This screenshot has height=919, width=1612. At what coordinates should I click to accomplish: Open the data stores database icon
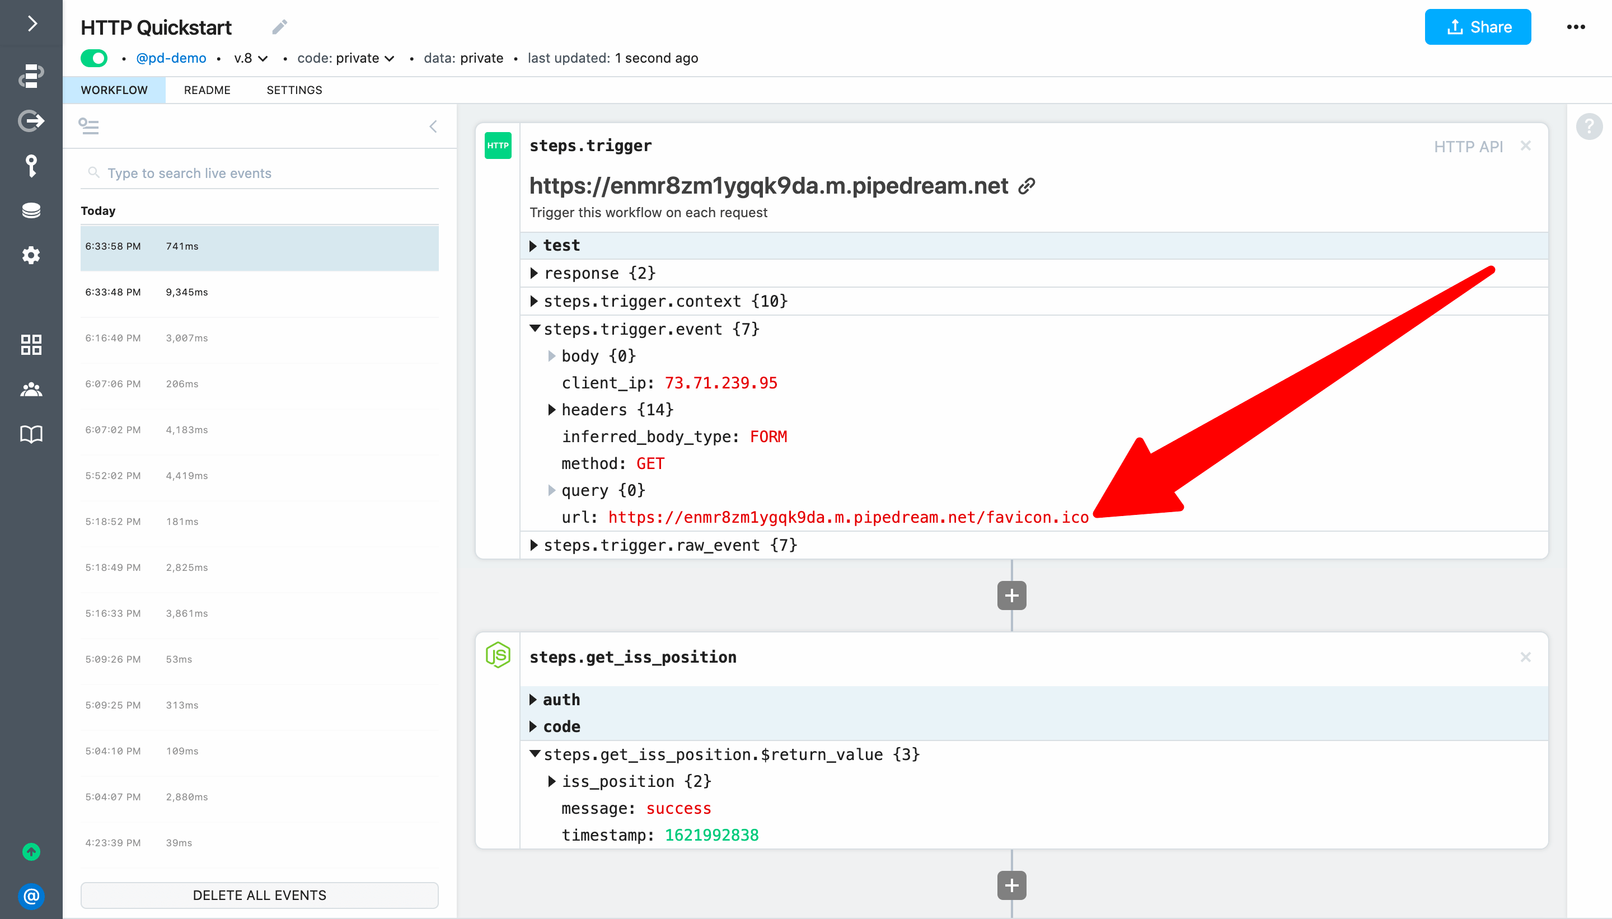click(x=31, y=210)
